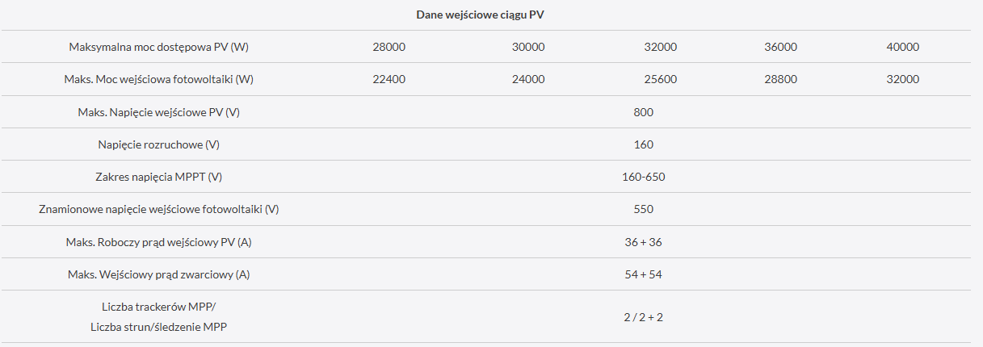
Task: Select the 40000 value cell
Action: point(902,47)
